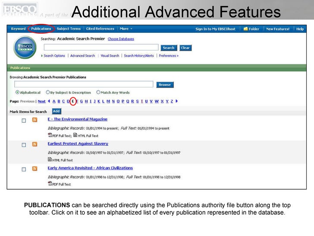Viewport: 314px width, 236px height.
Task: Jump to letter B publications
Action: [x=59, y=101]
